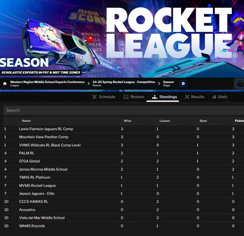This screenshot has height=236, width=244.
Task: Switch to the Rosters tab
Action: coord(134,97)
